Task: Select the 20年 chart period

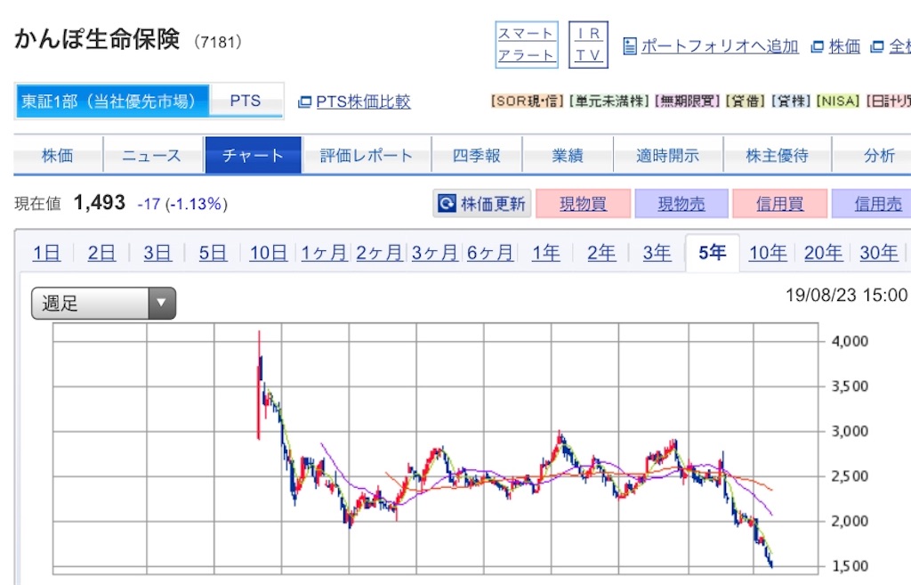Action: click(823, 253)
